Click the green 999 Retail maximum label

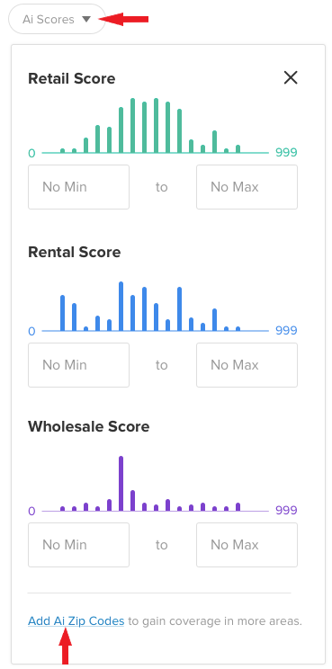[x=286, y=152]
